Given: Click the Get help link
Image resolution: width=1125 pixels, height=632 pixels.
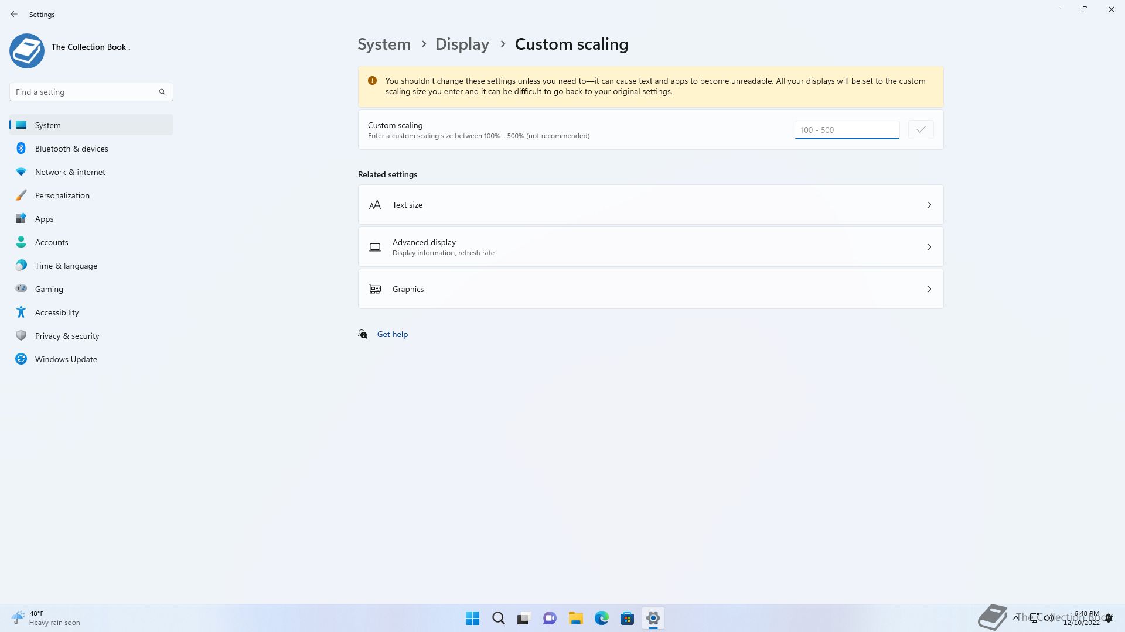Looking at the screenshot, I should click(x=392, y=334).
